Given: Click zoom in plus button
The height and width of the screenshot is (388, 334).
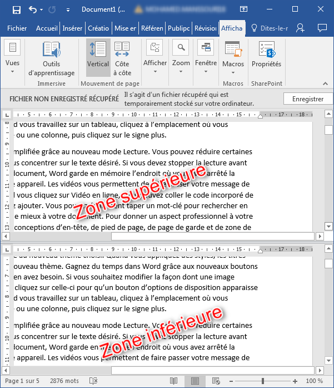Looking at the screenshot, I should pos(295,381).
